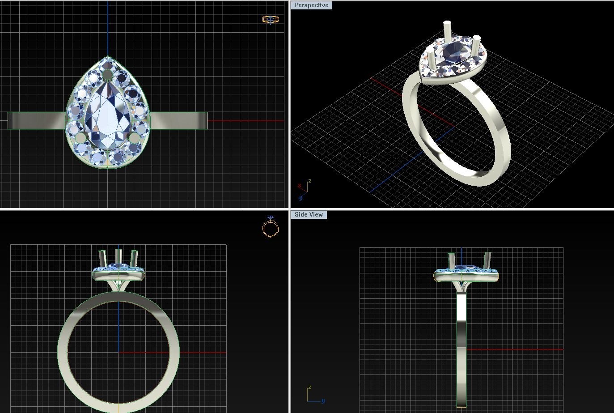Pick the tallest prong in Perspective view
The height and width of the screenshot is (413, 614).
(447, 34)
